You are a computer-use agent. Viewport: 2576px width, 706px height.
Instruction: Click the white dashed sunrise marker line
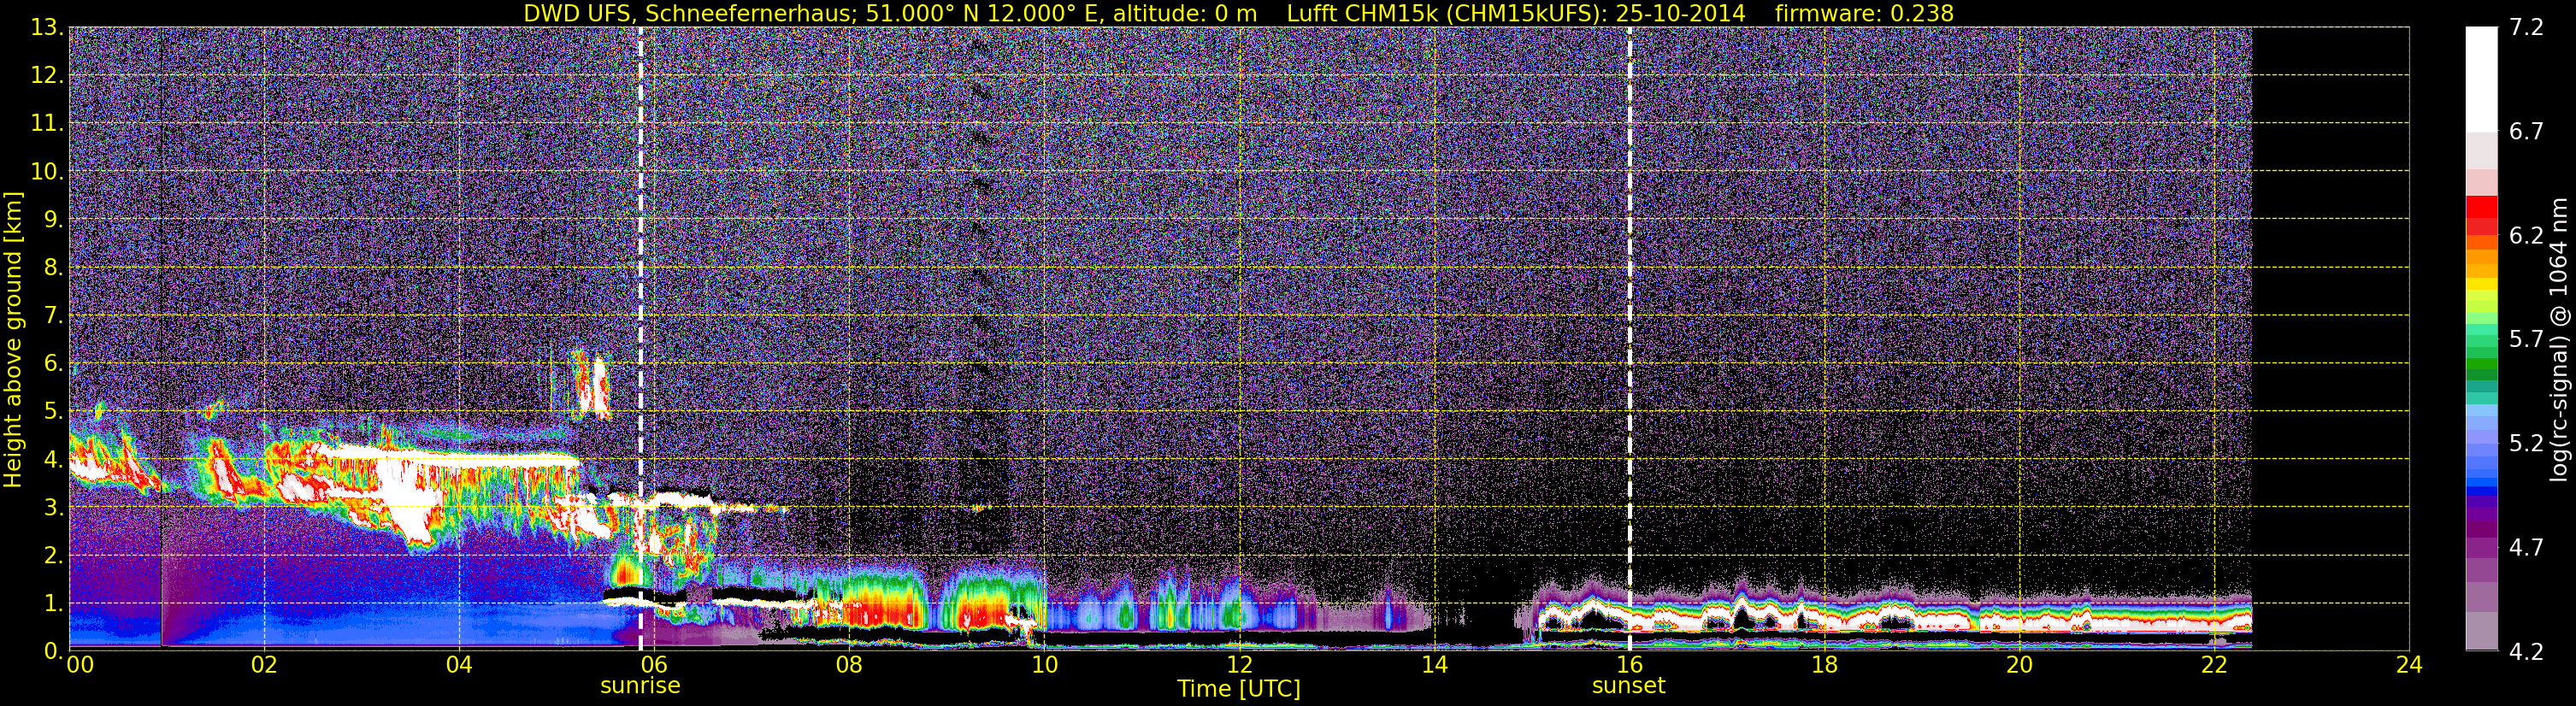coord(640,338)
